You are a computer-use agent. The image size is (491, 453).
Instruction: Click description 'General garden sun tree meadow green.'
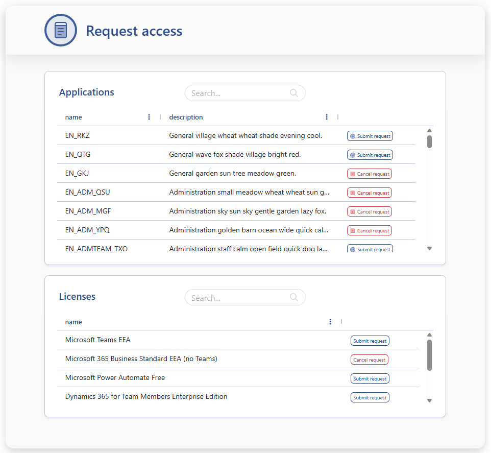[x=233, y=173]
